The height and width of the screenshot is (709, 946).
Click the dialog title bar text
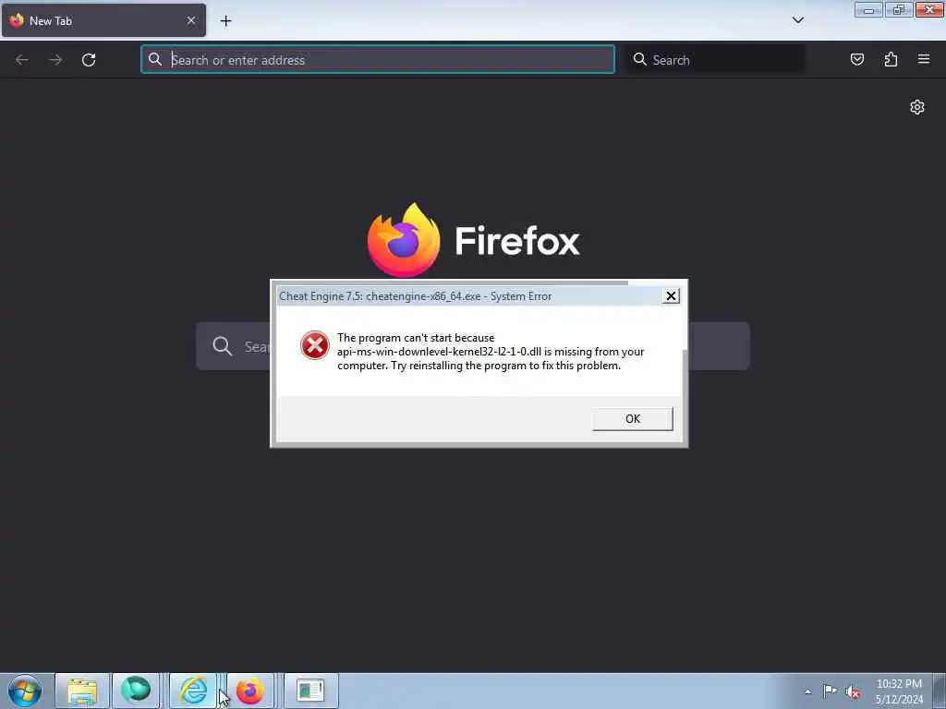point(415,296)
